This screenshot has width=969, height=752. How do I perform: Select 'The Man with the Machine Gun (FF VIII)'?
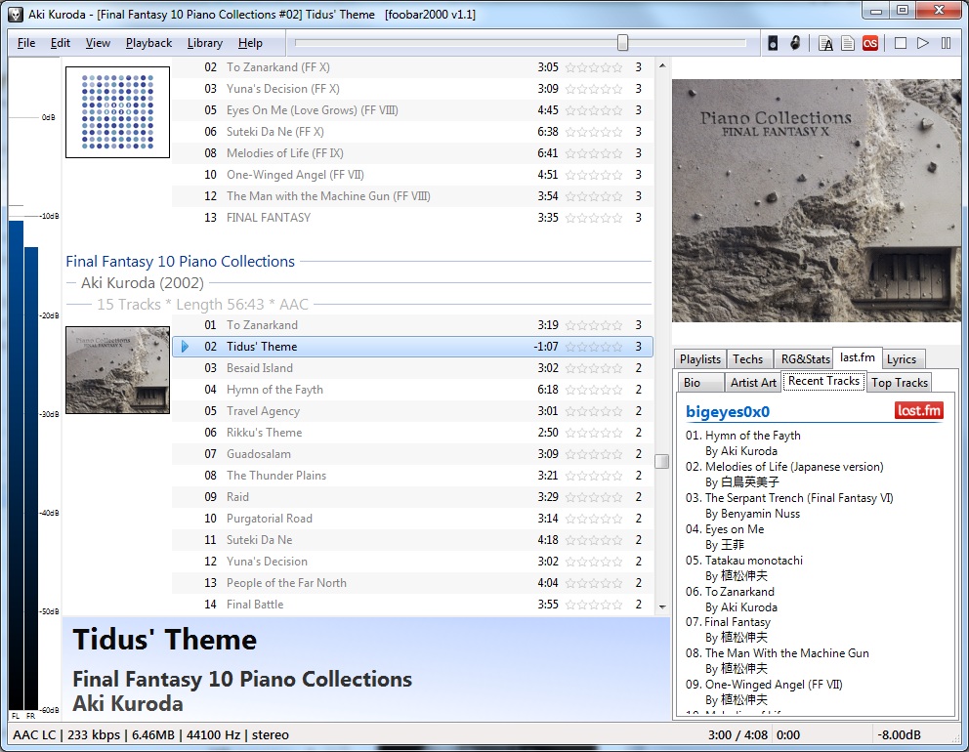click(x=412, y=196)
